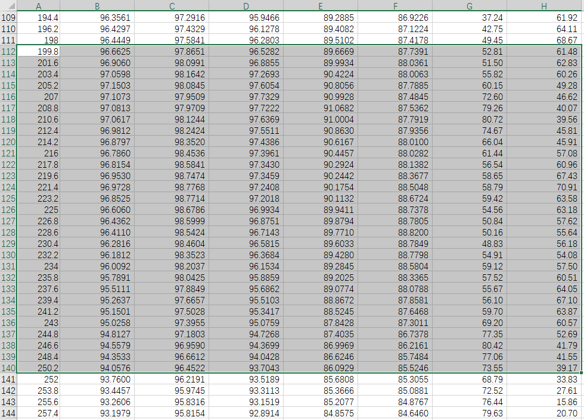Select row 112 header
Screen dimensions: 584x420
(8, 51)
